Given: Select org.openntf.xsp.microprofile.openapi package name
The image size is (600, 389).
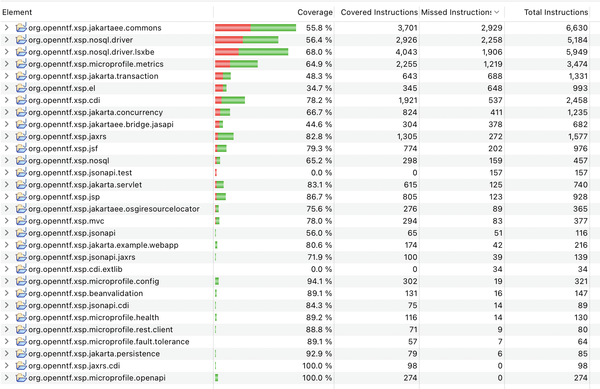Looking at the screenshot, I should click(x=97, y=378).
